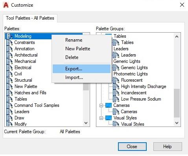This screenshot has width=188, height=156.
Task: Select High Intensity Discharge in Palette Groups
Action: click(144, 86)
